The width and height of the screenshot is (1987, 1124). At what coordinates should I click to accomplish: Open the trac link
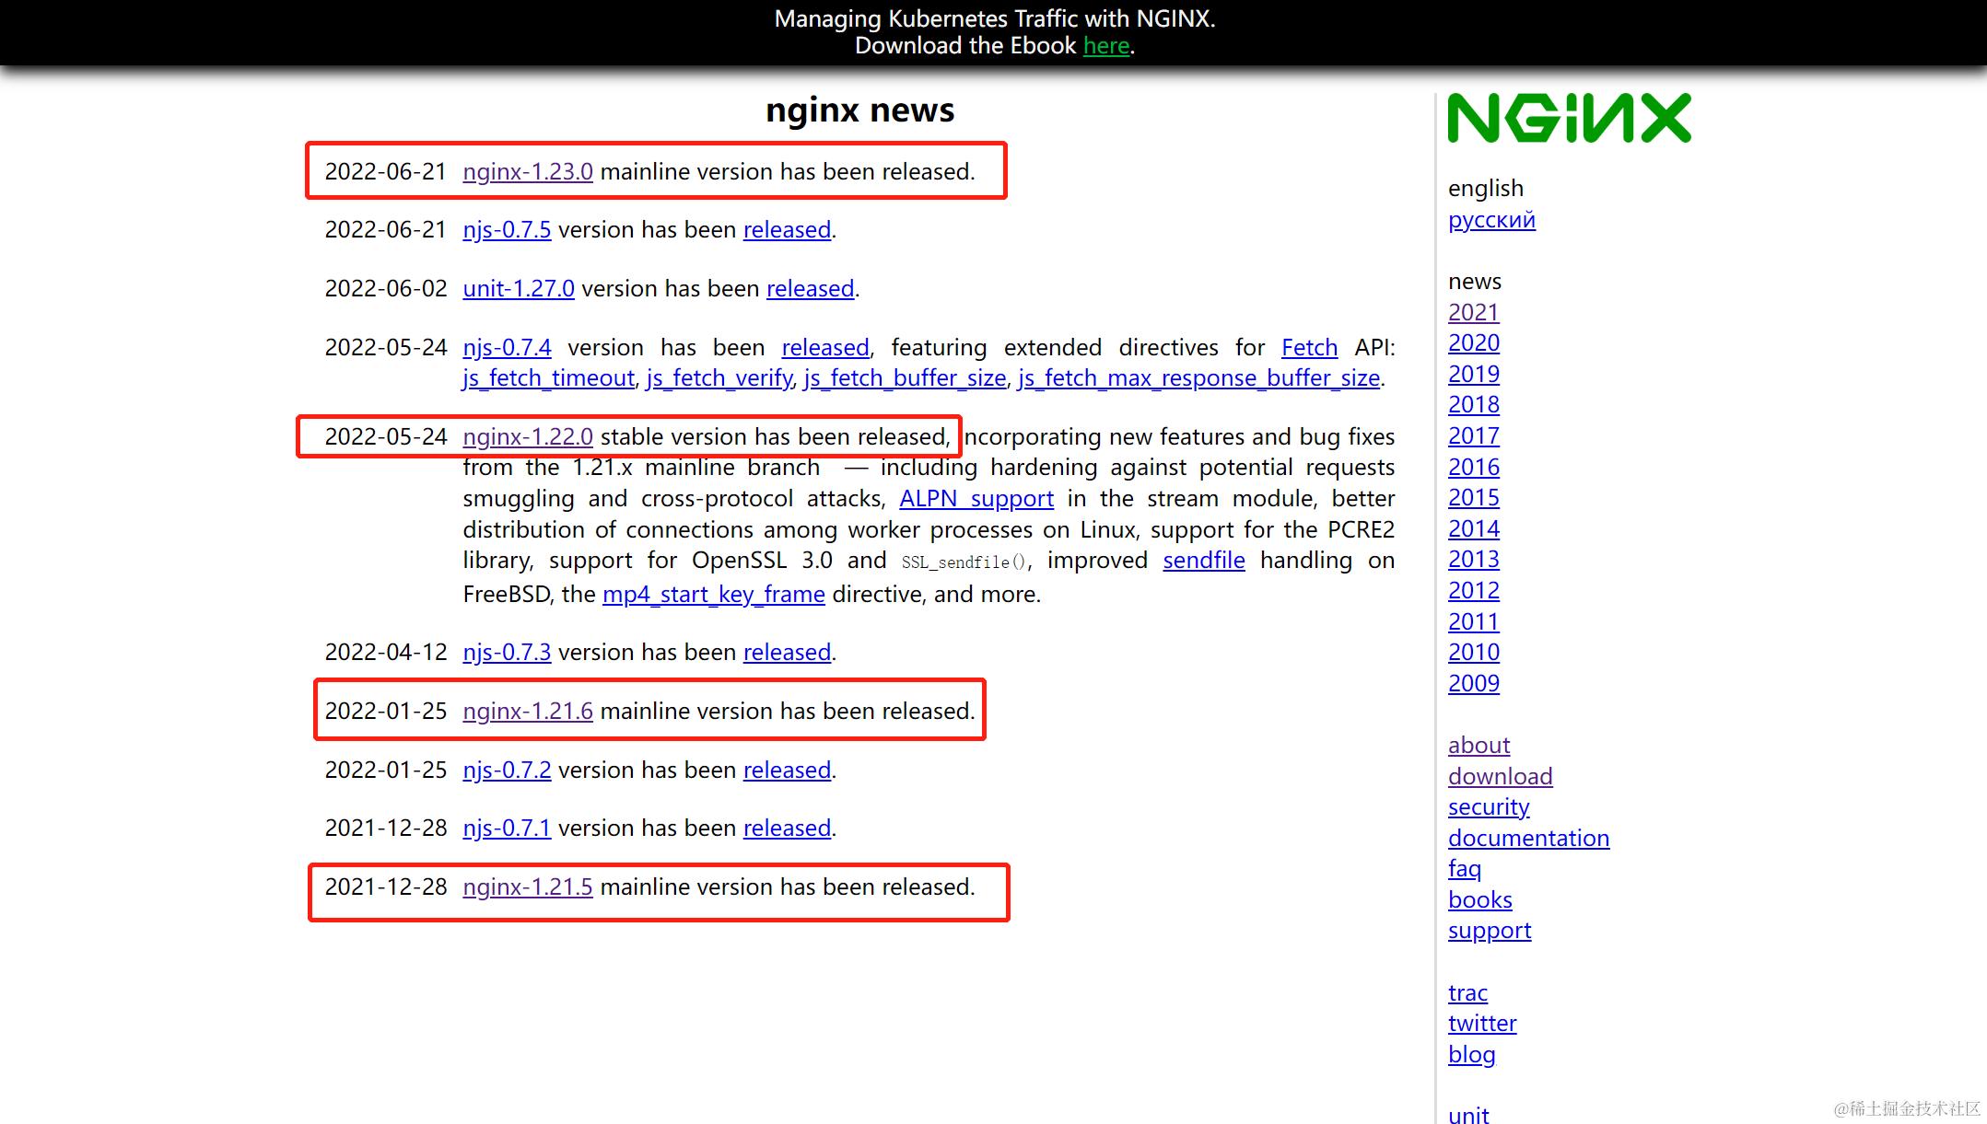[1467, 993]
